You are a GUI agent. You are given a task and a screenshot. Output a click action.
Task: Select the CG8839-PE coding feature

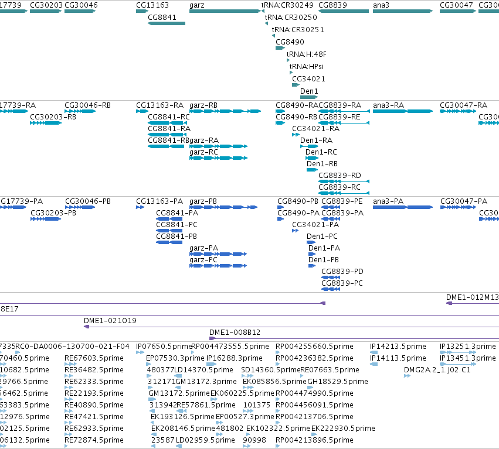[331, 207]
